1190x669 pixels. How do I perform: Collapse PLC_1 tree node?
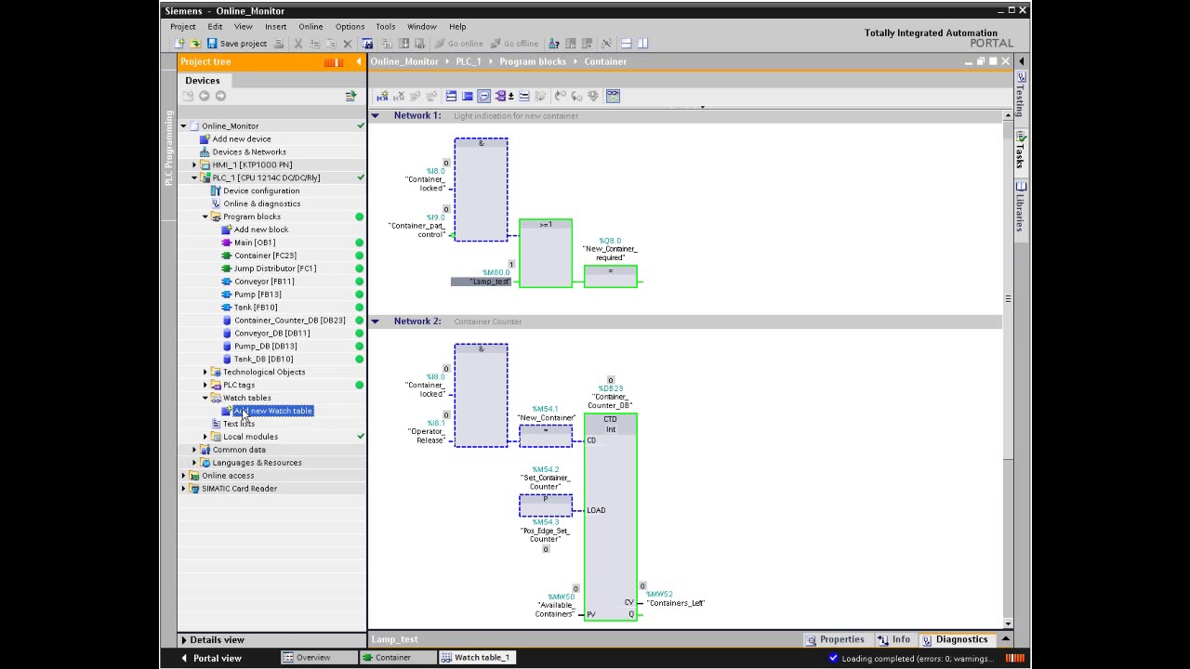point(194,177)
